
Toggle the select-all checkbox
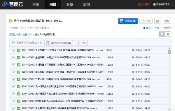pos(13,42)
